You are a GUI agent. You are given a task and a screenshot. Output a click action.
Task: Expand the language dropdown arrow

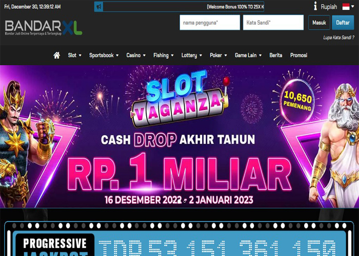point(353,7)
